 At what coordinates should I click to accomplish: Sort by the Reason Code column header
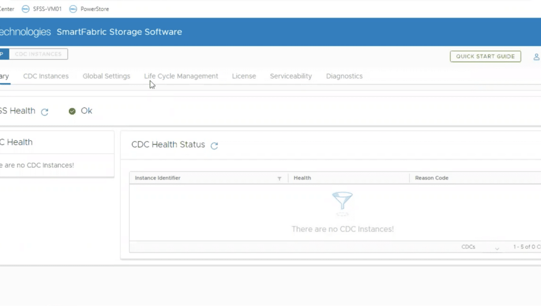[x=431, y=178]
